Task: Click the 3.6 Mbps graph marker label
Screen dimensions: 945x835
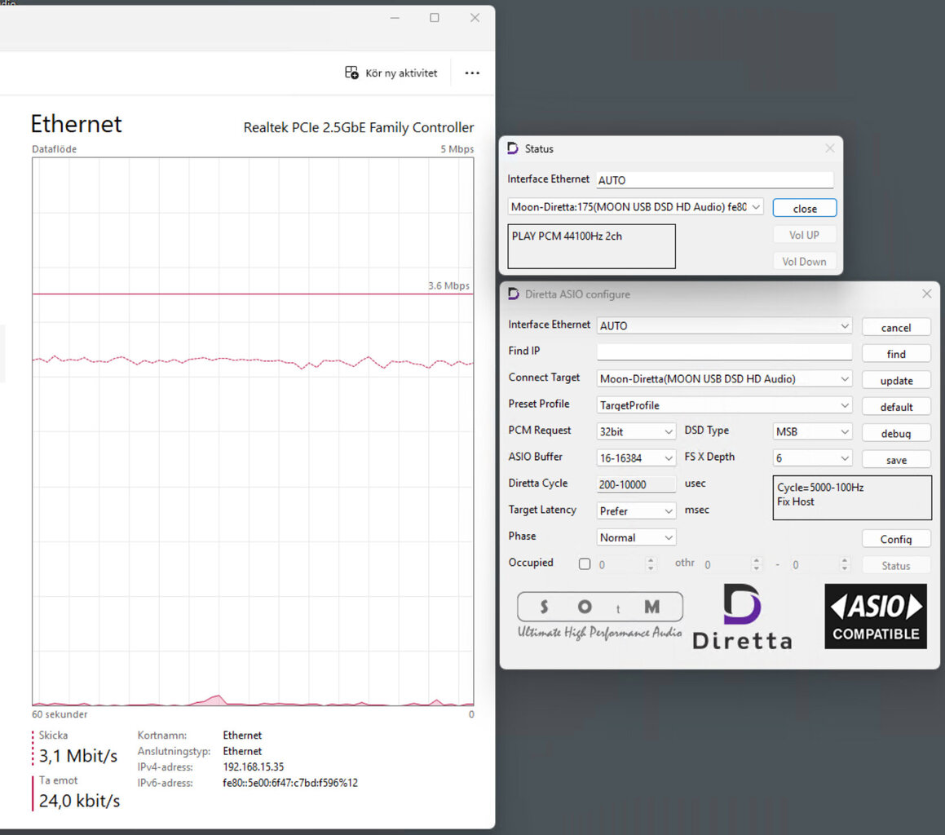Action: coord(448,285)
